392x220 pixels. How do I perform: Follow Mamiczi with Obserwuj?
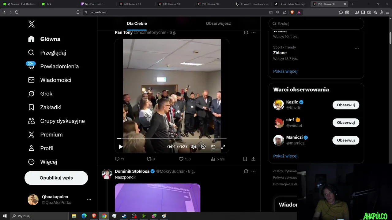346,140
